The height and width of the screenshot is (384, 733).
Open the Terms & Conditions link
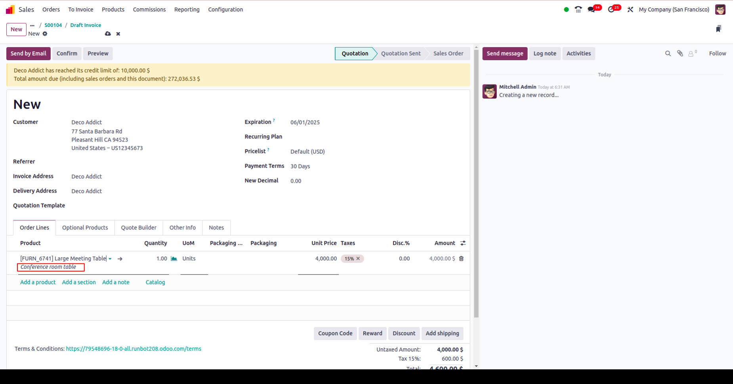click(134, 349)
